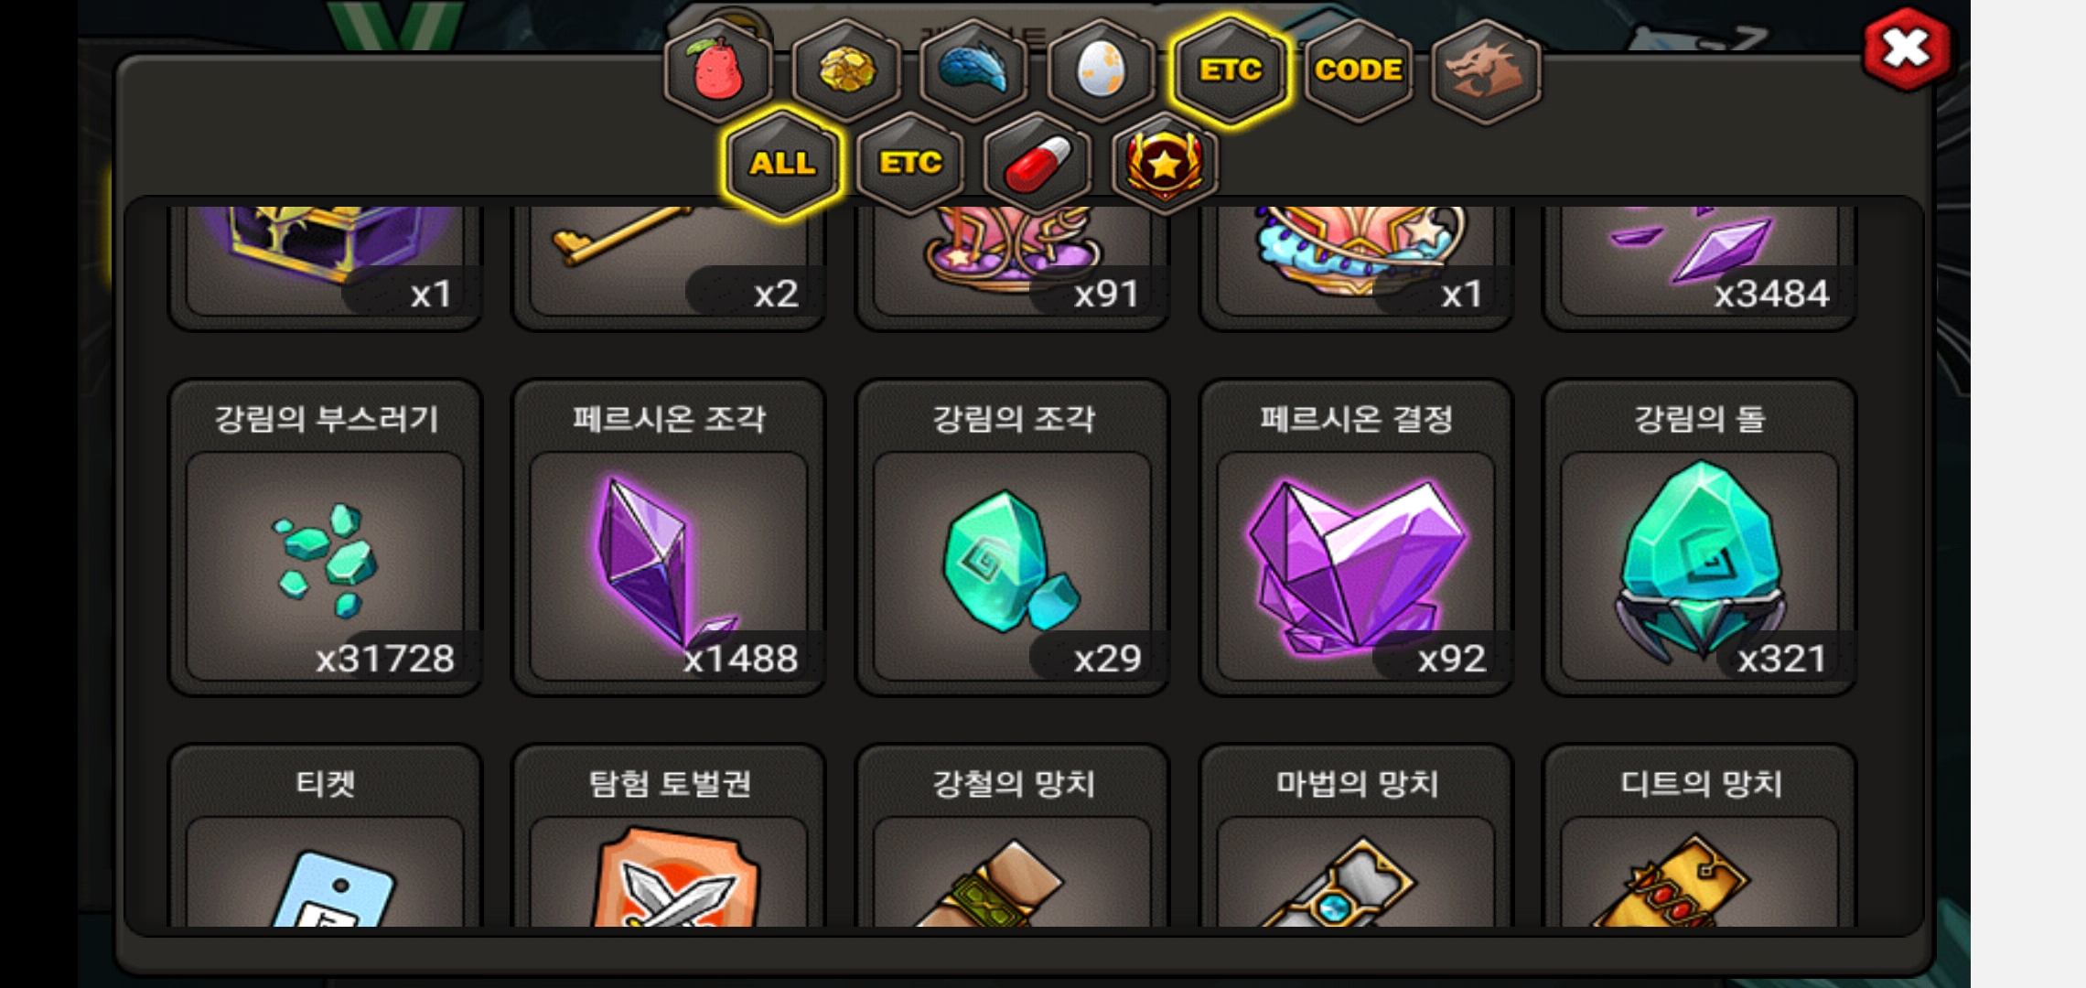
Task: Open the 티켓 ticket item
Action: tap(325, 836)
